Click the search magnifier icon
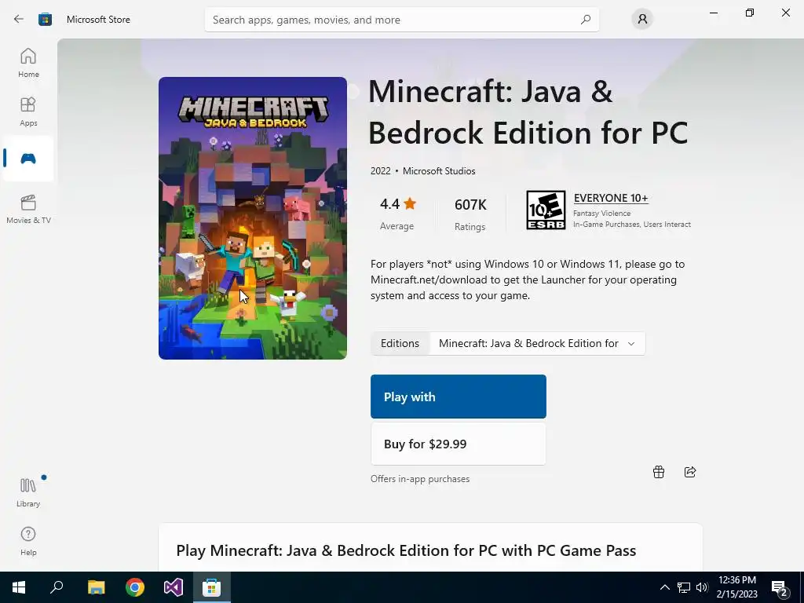 (585, 20)
